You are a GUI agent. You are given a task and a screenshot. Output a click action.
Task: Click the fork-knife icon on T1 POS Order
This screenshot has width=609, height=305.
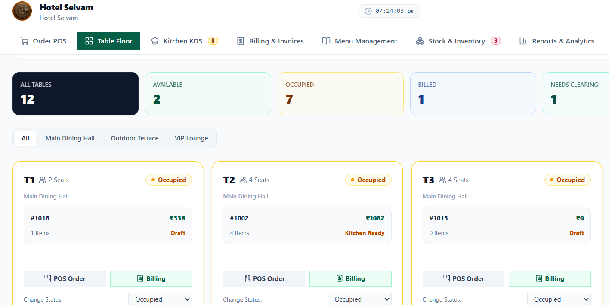[48, 278]
